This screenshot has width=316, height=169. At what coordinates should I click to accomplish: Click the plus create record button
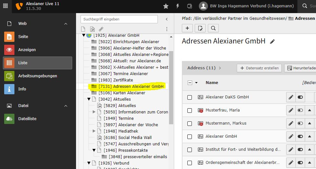pos(187,28)
